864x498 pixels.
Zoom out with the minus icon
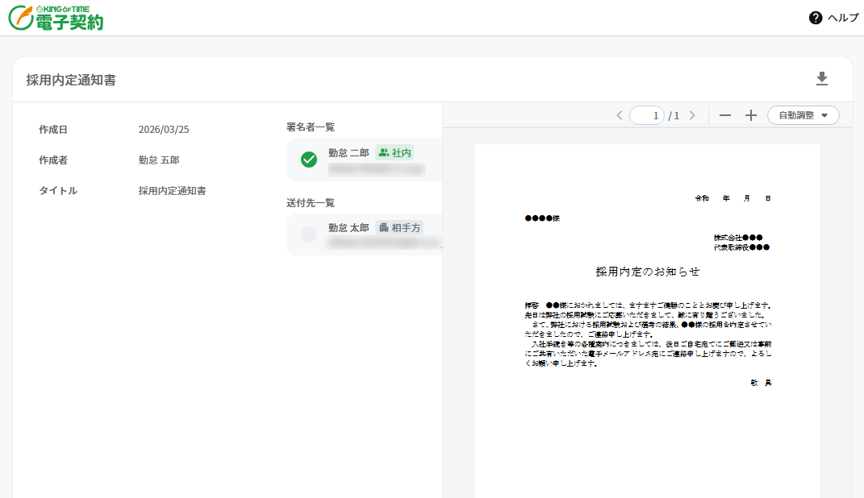(725, 115)
